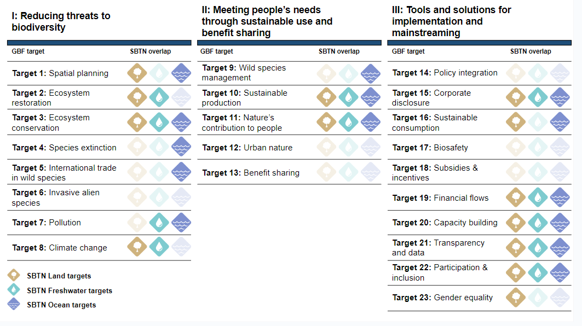Viewport: 582px width, 326px height.
Task: Click the Freshwater icon for Target 2
Action: click(x=159, y=97)
